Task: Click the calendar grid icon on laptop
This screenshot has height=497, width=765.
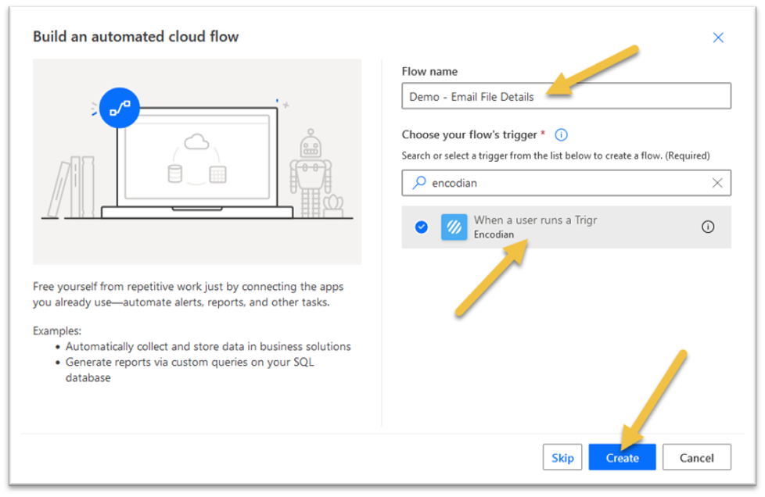Action: coord(217,173)
